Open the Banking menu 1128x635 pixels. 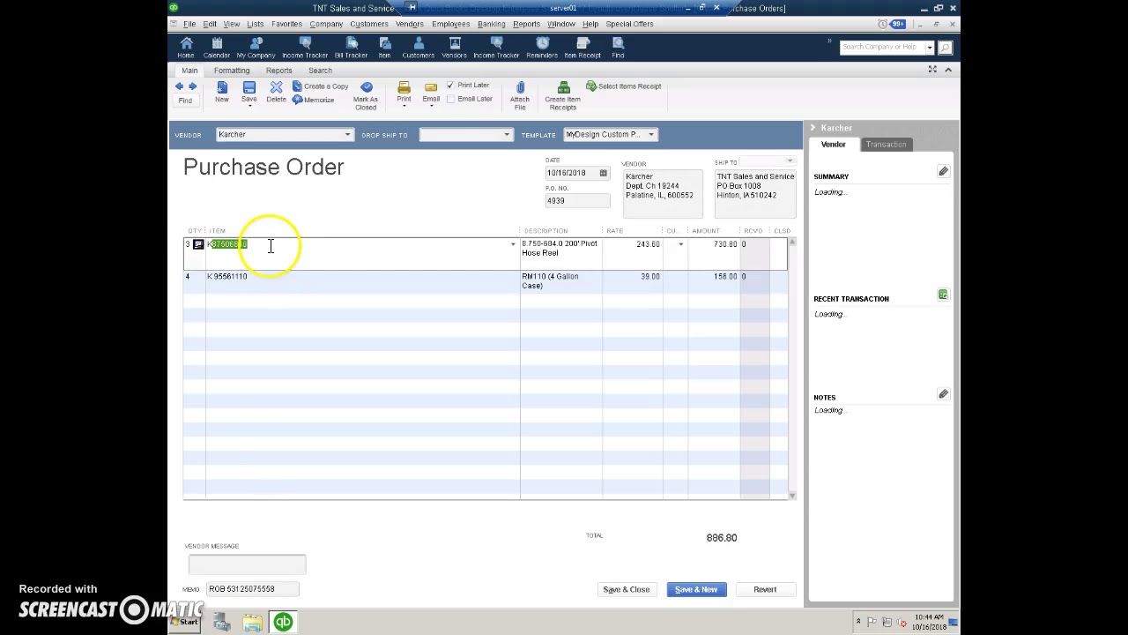pos(491,24)
